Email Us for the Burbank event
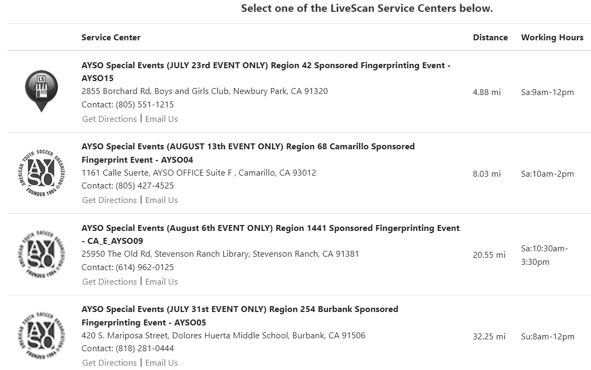 coord(161,363)
